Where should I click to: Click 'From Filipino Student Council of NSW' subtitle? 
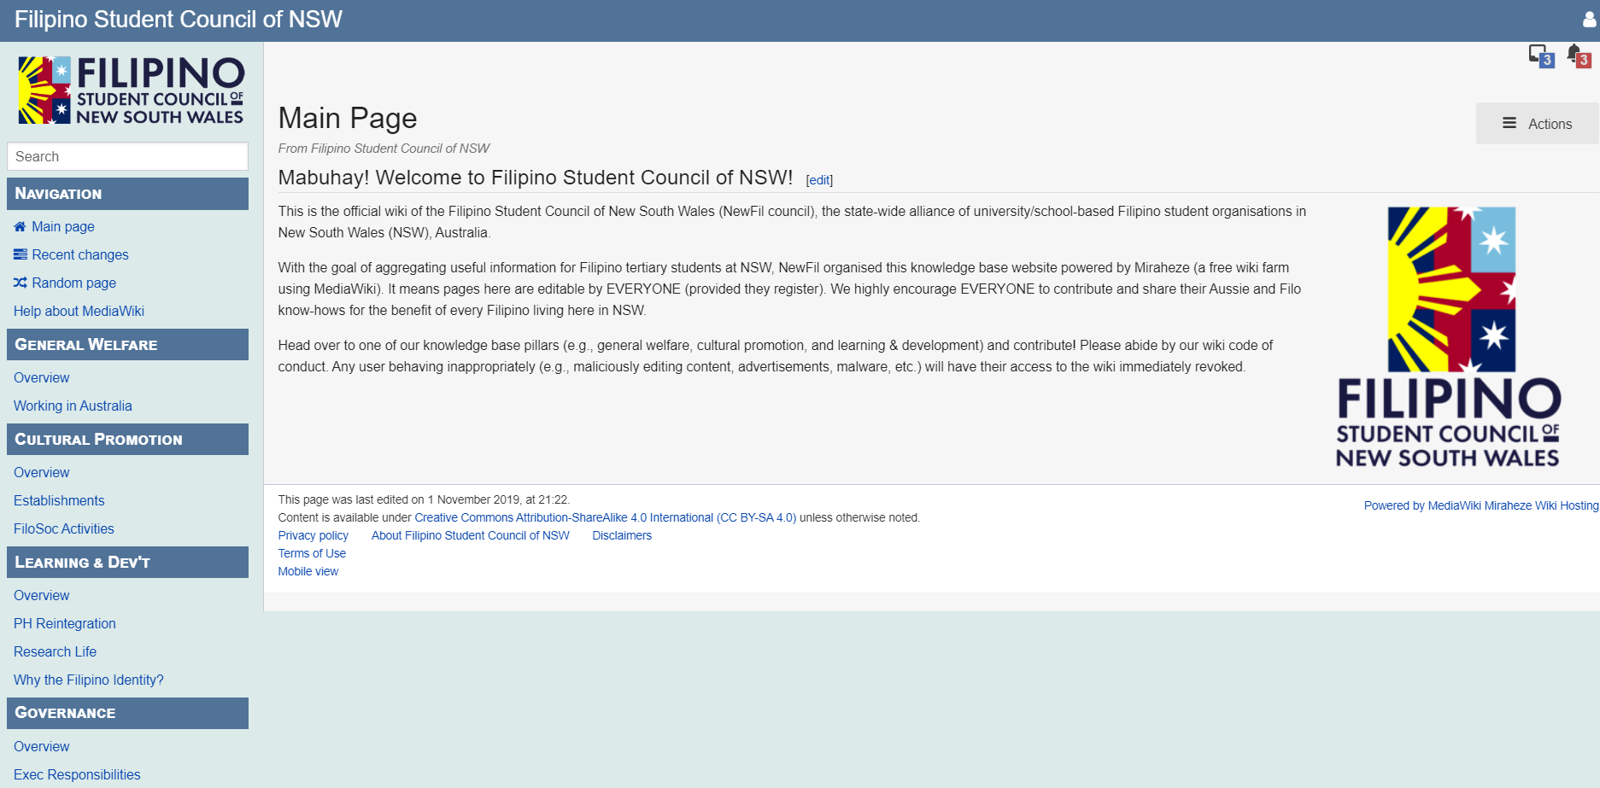(384, 149)
